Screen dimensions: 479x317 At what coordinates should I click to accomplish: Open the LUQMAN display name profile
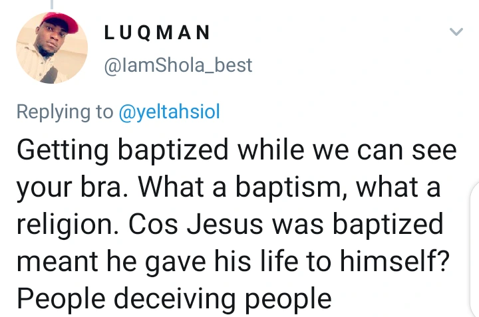click(x=157, y=33)
